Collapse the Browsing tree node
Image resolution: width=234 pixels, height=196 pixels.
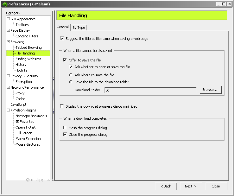[8, 42]
